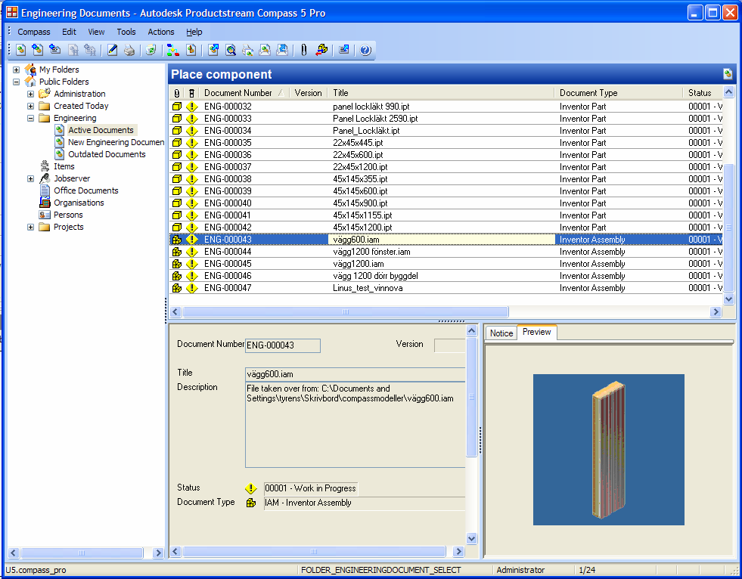This screenshot has height=579, width=742.
Task: Click the add list entry plus icon
Action: [55, 49]
